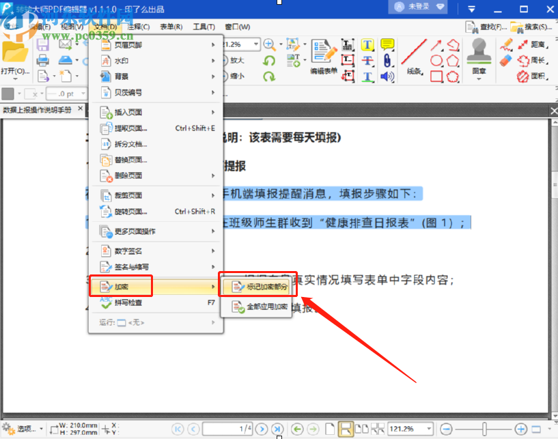
Task: Toggle single page view in status bar
Action: click(x=329, y=429)
